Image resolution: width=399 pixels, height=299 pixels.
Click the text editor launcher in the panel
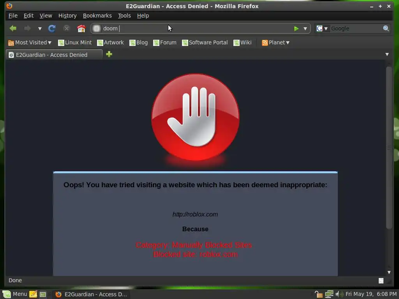coord(33,294)
